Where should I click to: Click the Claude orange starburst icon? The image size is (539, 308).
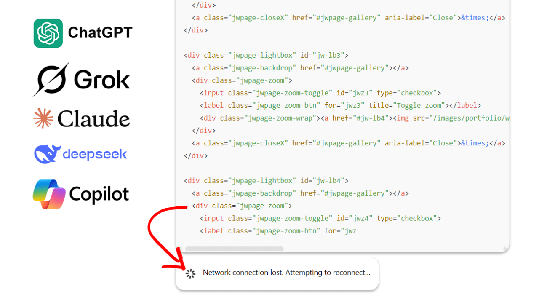tap(43, 118)
